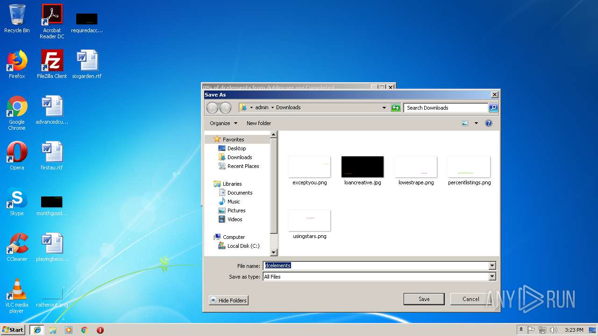Show hidden tray icons arrow

click(x=521, y=330)
